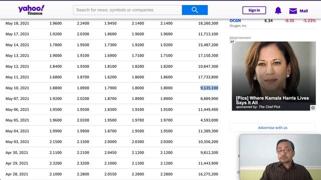321x180 pixels.
Task: Click volume 4,593,000 for May 05
Action: point(209,120)
